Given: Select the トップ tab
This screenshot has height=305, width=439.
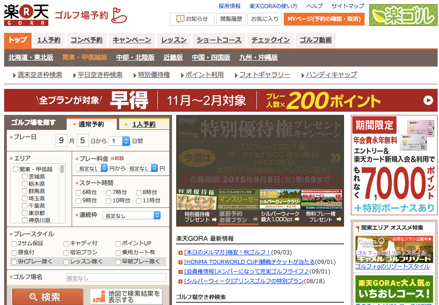Looking at the screenshot, I should (x=18, y=40).
